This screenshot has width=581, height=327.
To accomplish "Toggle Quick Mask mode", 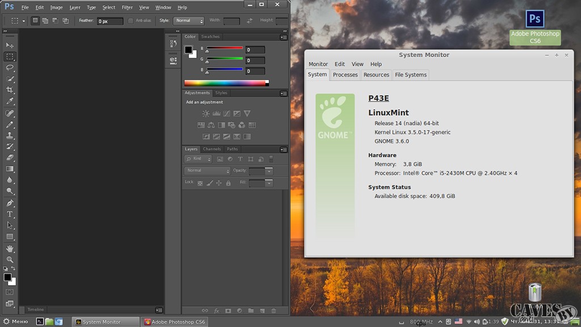I will tap(10, 292).
